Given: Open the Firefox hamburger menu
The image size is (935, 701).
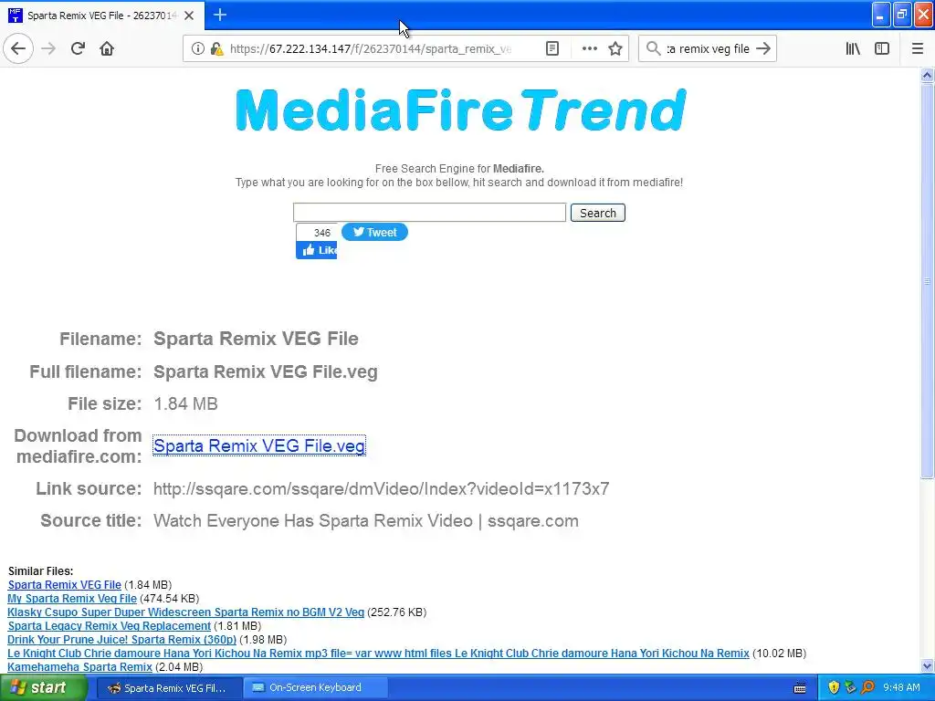Looking at the screenshot, I should [x=917, y=49].
